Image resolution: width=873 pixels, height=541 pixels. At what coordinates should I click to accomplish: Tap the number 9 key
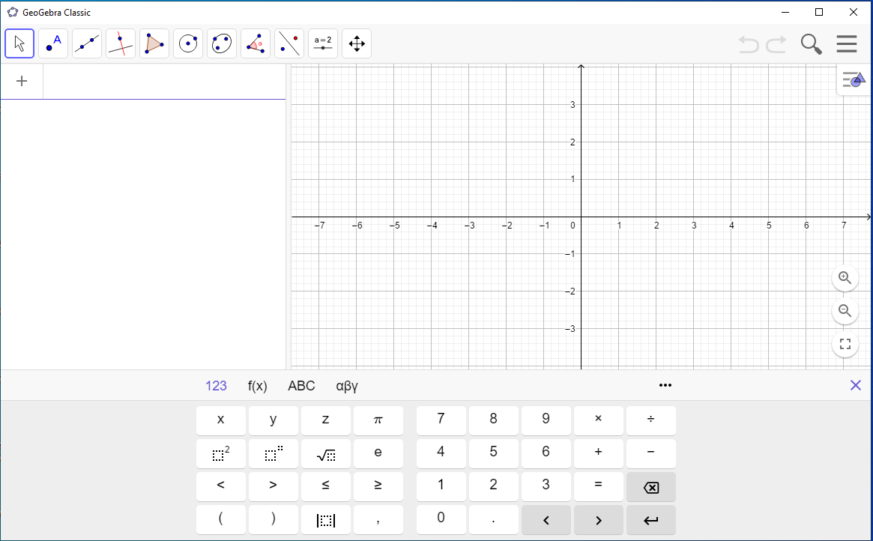[x=546, y=420]
